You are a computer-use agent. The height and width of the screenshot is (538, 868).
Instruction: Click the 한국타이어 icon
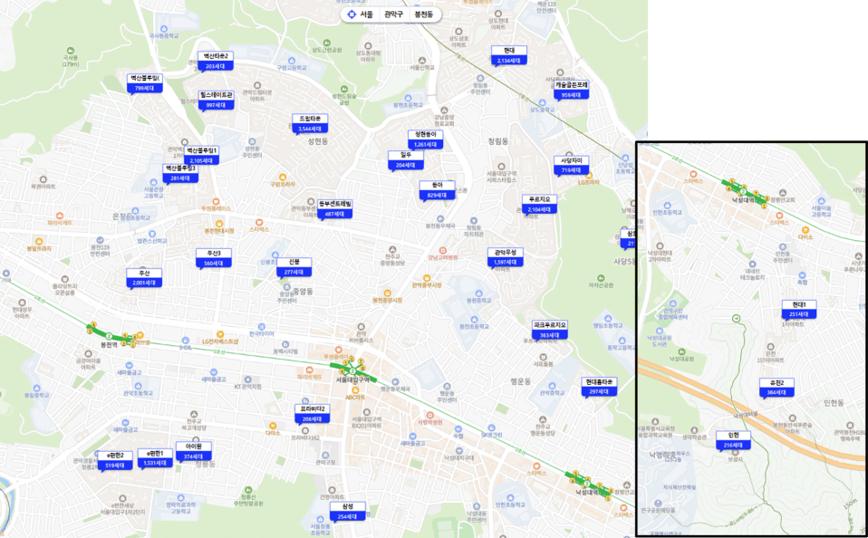click(x=261, y=327)
